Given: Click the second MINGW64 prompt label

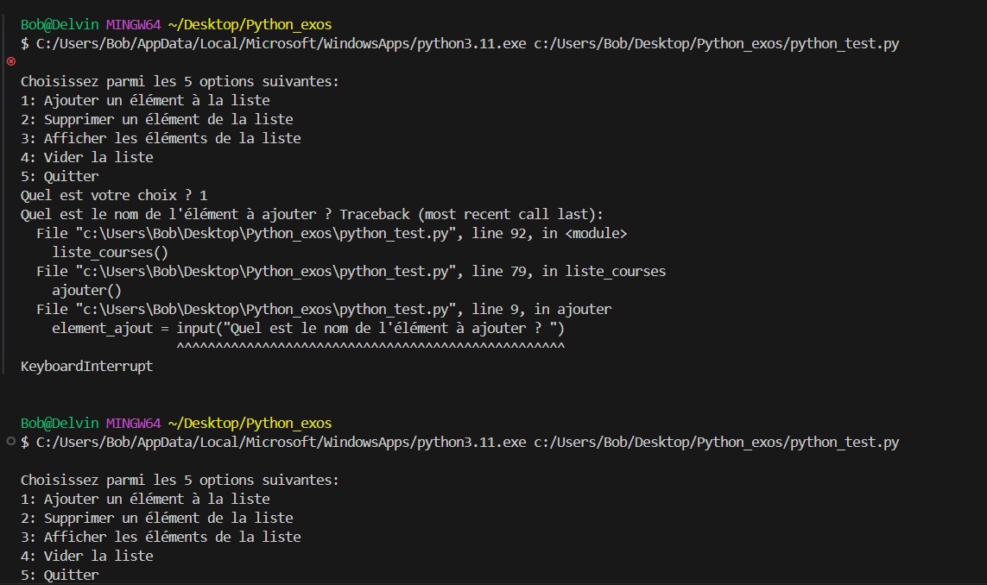Looking at the screenshot, I should 134,424.
